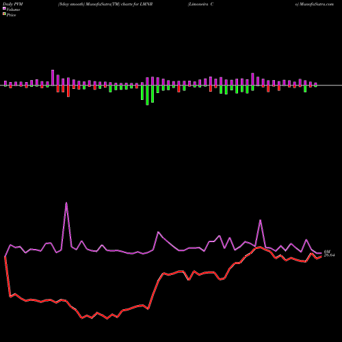
Task: Click the 26.64 price value label
Action: point(329,255)
